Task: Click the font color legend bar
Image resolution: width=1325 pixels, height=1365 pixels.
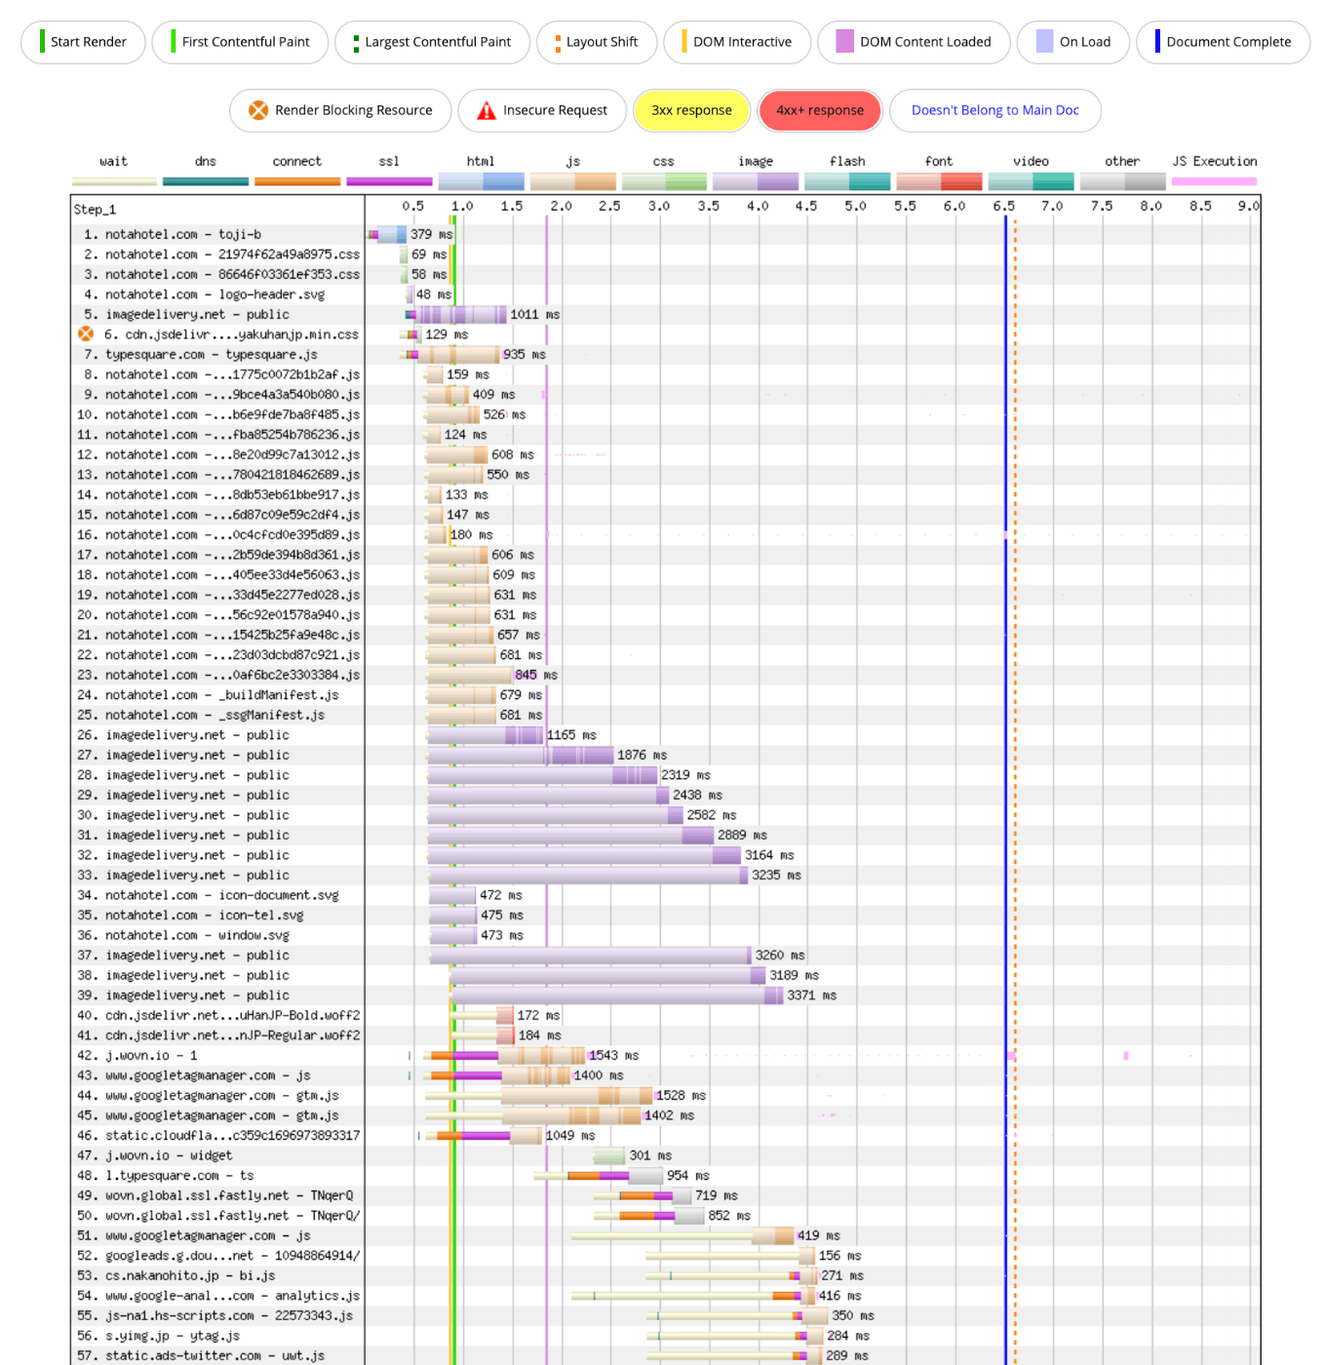Action: pos(939,181)
